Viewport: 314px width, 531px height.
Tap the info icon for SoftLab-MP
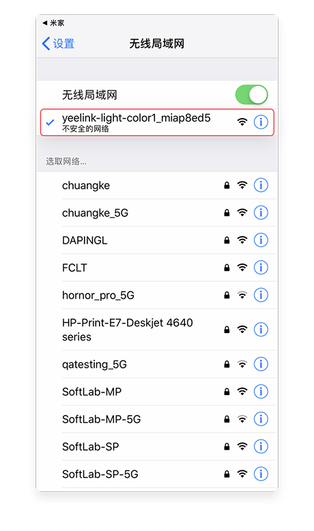(261, 392)
